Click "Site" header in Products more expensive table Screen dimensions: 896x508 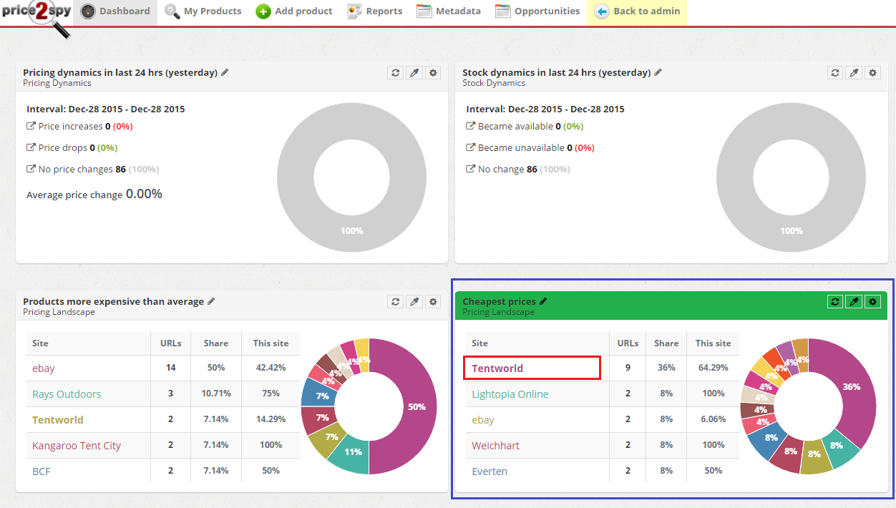click(x=89, y=343)
